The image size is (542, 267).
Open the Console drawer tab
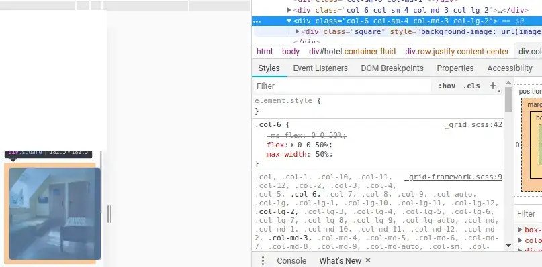(x=291, y=261)
